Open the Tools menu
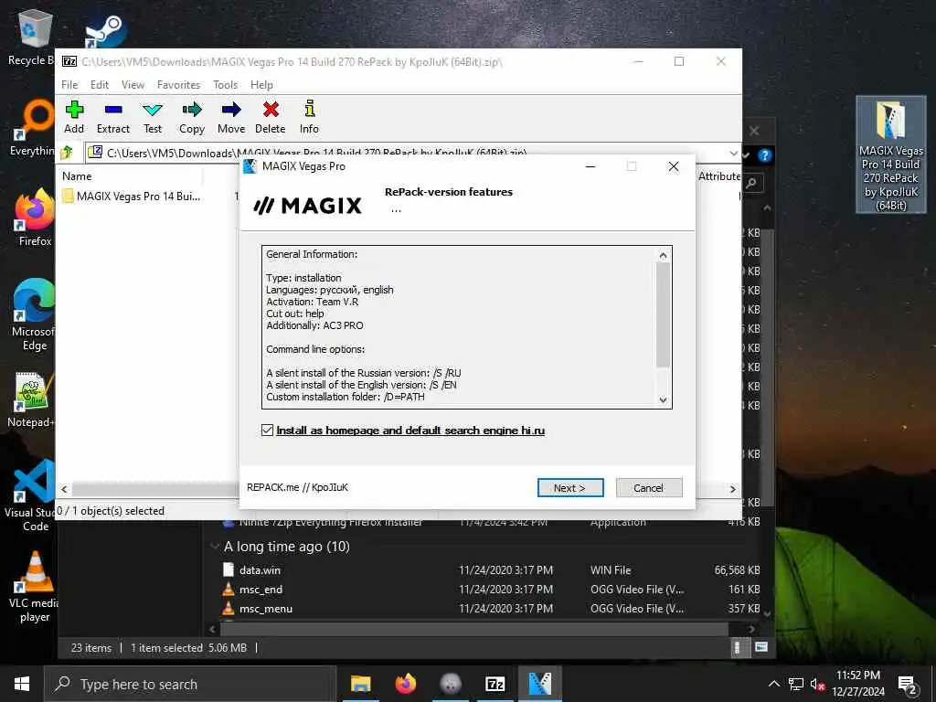Screen dimensions: 936x702 pyautogui.click(x=225, y=85)
